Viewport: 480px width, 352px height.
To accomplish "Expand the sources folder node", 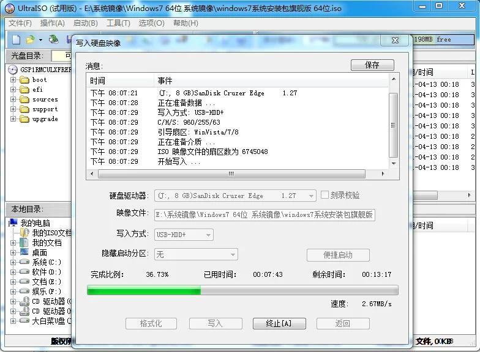I will point(13,99).
